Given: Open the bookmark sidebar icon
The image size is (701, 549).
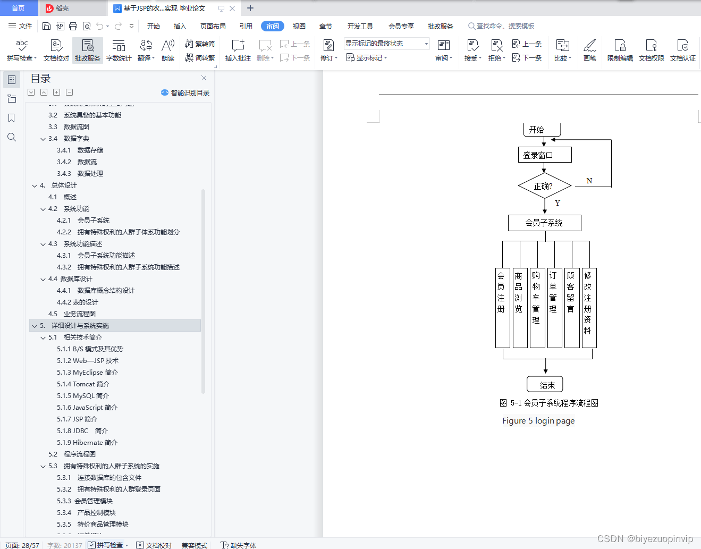Looking at the screenshot, I should pyautogui.click(x=12, y=118).
